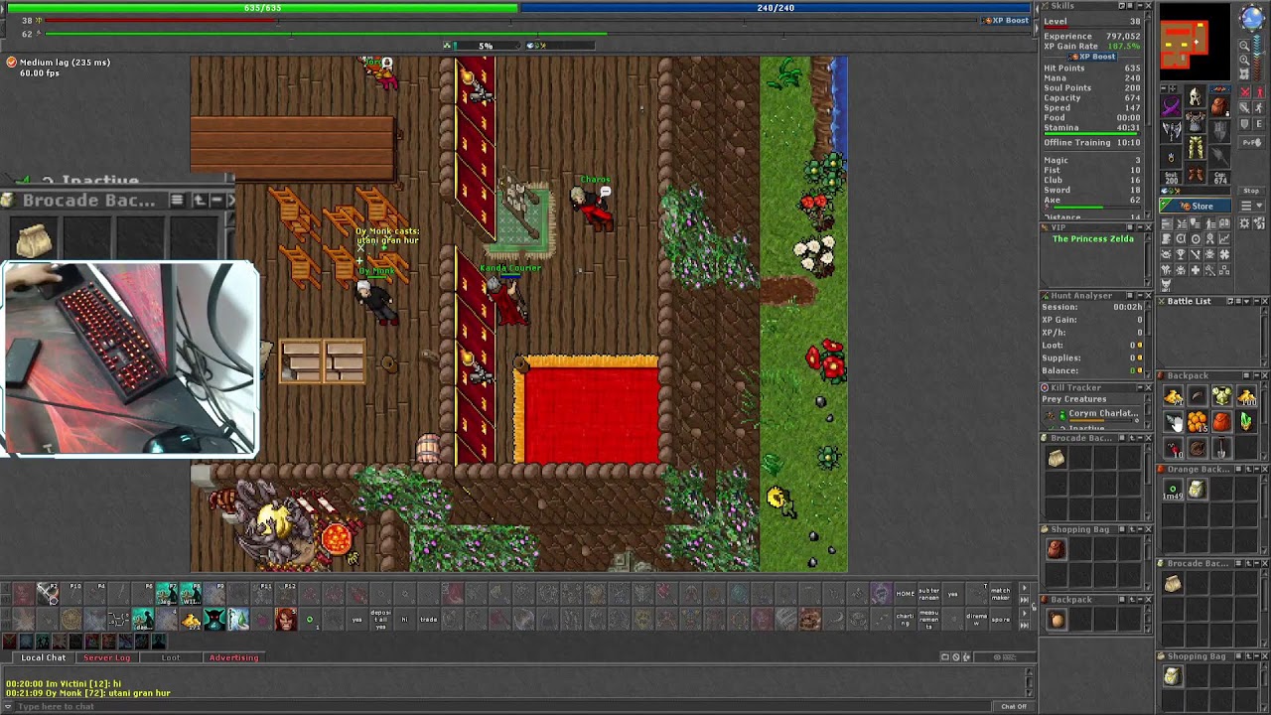Click the deposit all yes hotkey
This screenshot has width=1271, height=715.
380,619
